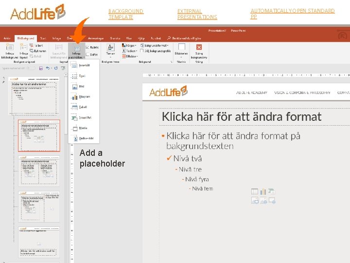The image size is (350, 263).
Task: Click Stäng bakgrundsvy close button
Action: (199, 51)
